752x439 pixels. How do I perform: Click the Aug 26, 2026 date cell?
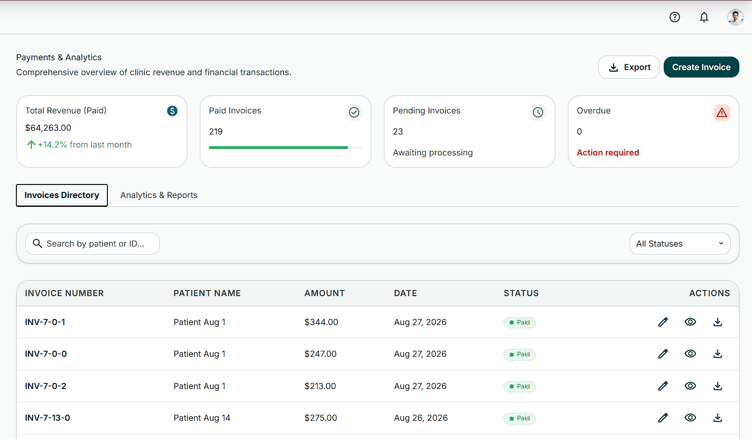pos(421,418)
